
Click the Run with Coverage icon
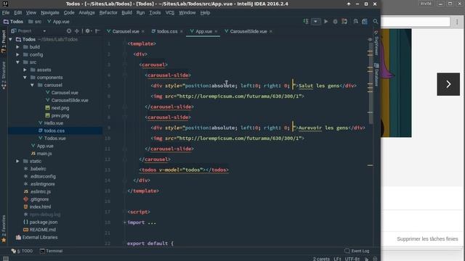click(344, 21)
